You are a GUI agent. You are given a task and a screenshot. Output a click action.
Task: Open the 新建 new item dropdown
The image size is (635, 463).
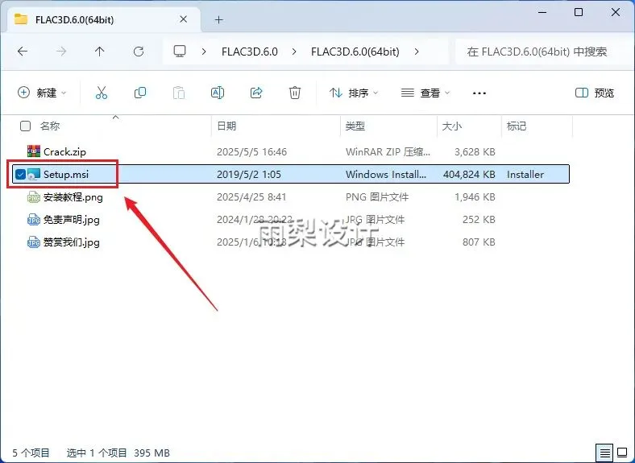pyautogui.click(x=42, y=93)
